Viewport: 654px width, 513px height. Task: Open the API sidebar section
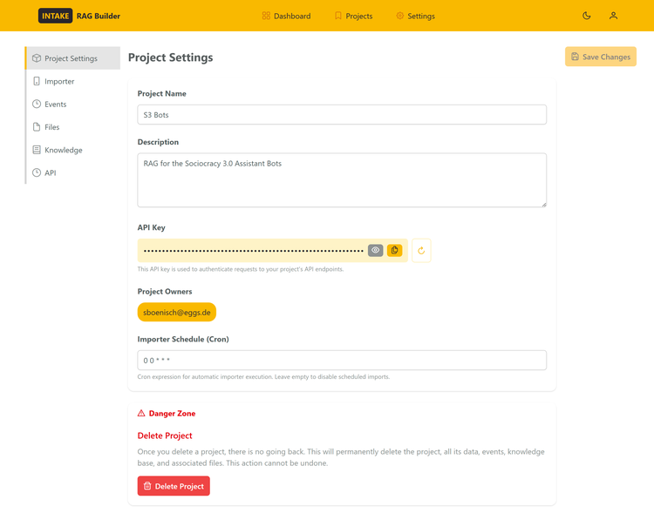(50, 173)
